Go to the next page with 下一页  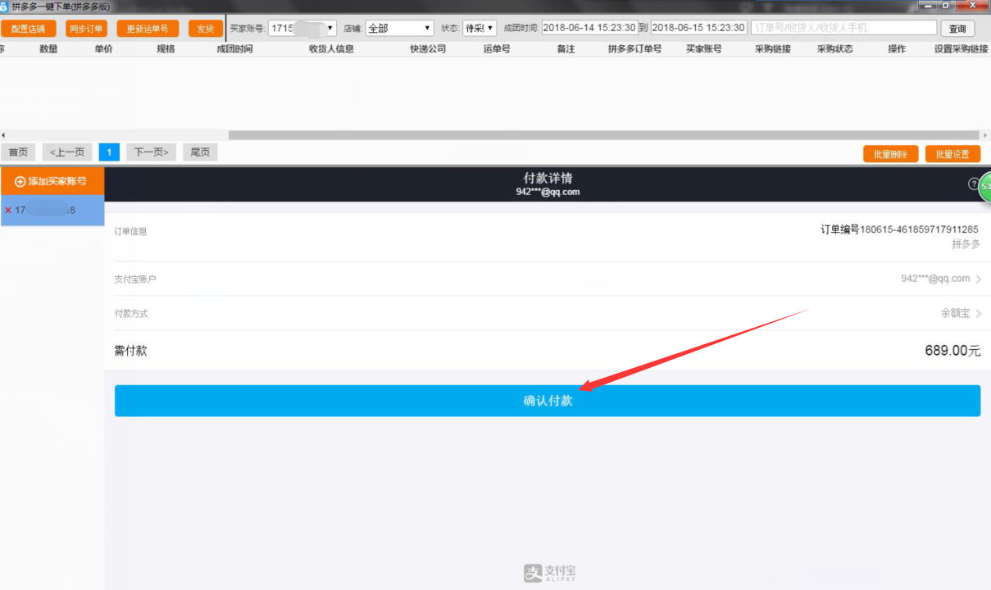click(x=152, y=152)
